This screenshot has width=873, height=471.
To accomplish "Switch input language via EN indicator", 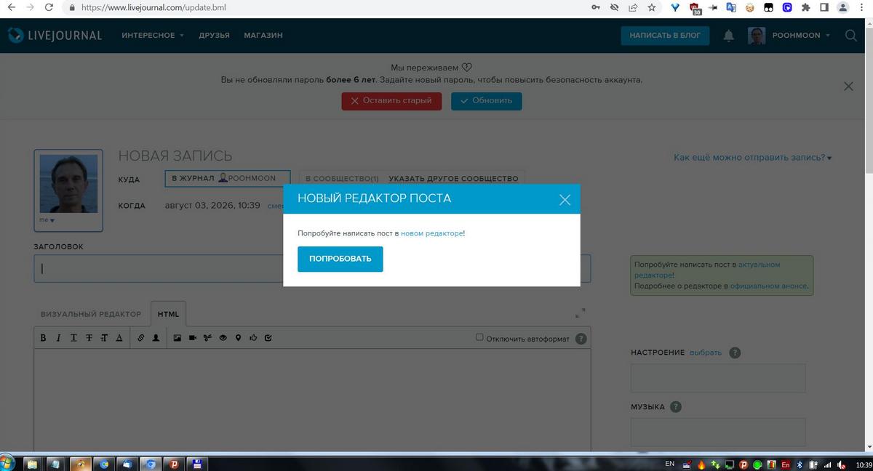I will [670, 464].
